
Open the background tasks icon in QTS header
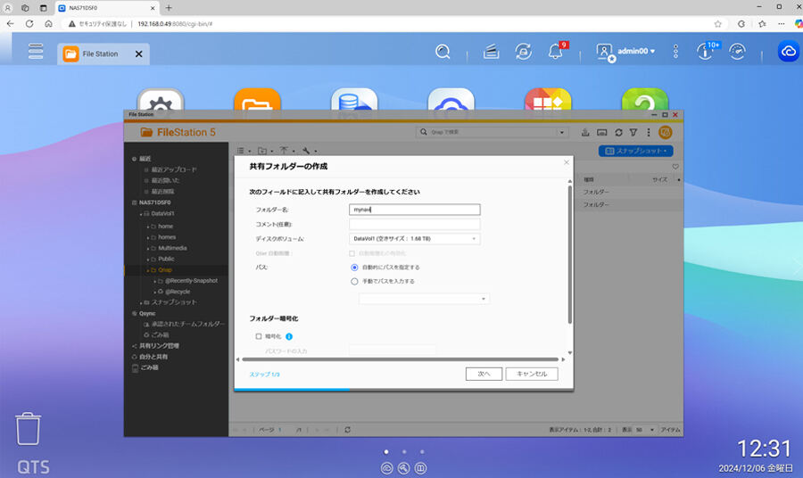point(491,52)
